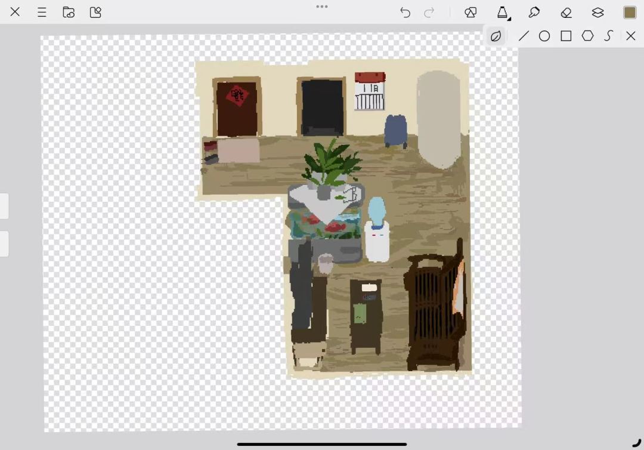The width and height of the screenshot is (644, 450).
Task: Undo the last stroke
Action: click(405, 13)
